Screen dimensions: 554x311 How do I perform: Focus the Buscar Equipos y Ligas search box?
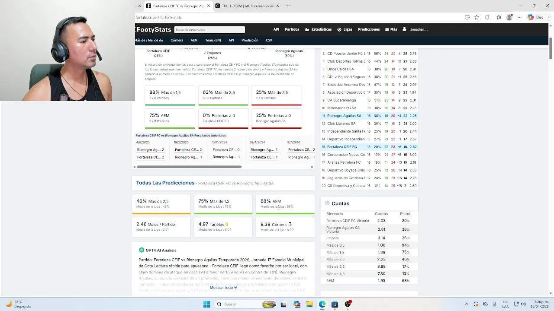(x=209, y=29)
